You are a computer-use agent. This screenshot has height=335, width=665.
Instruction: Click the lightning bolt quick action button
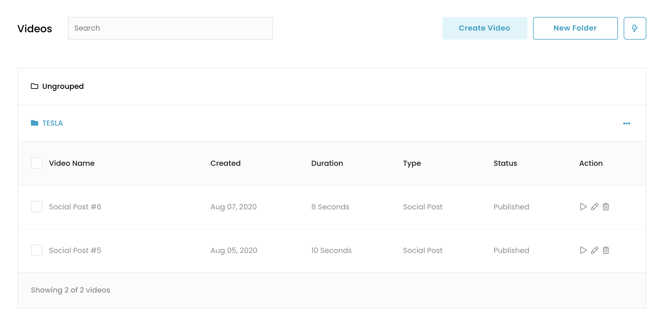tap(635, 28)
